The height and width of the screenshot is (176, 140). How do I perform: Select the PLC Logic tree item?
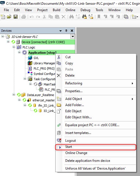click(29, 47)
